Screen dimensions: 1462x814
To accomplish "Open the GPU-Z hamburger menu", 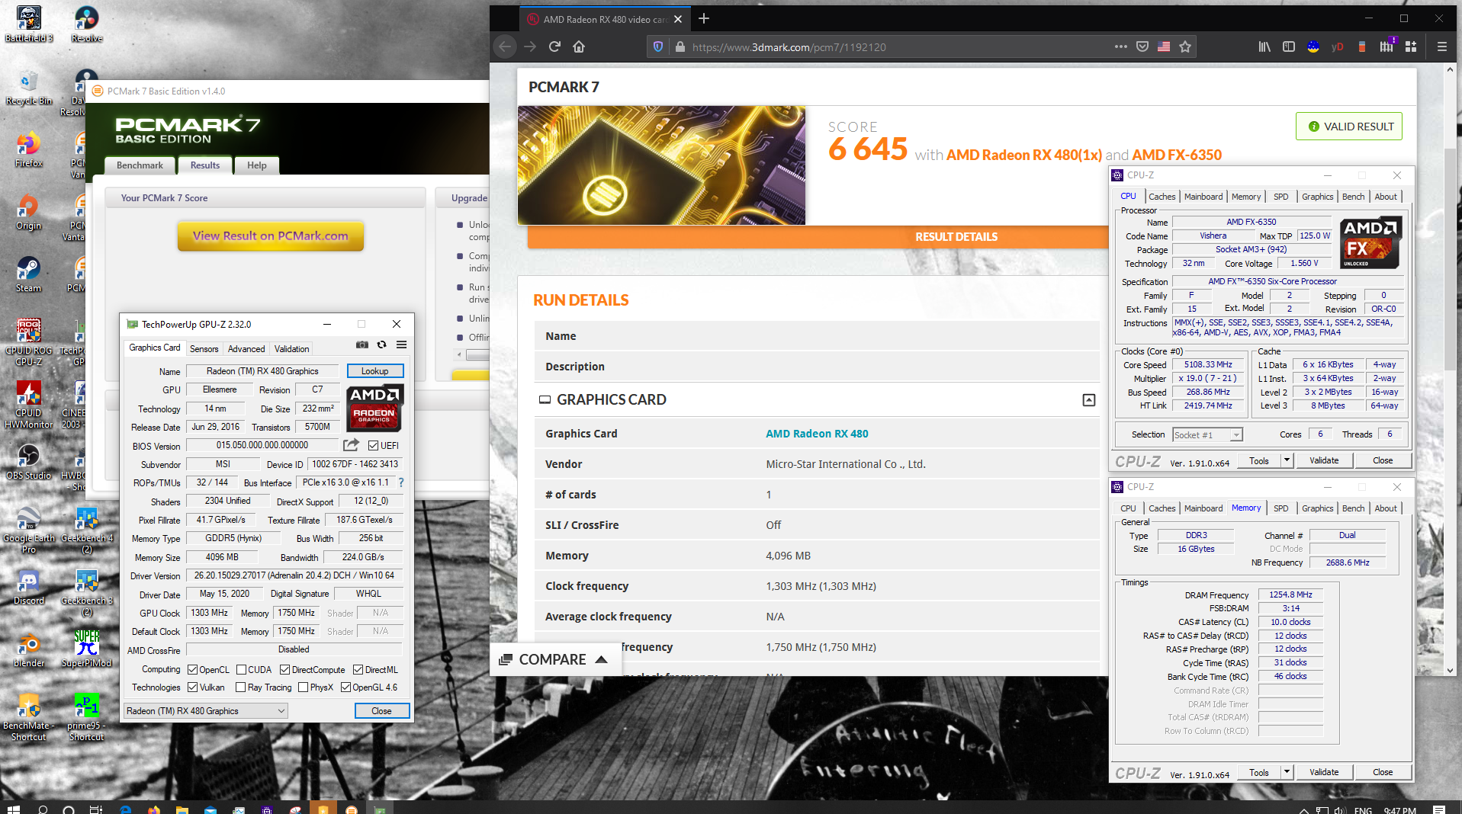I will (401, 345).
